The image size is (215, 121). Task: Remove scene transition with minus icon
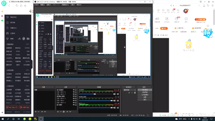pyautogui.click(x=132, y=93)
